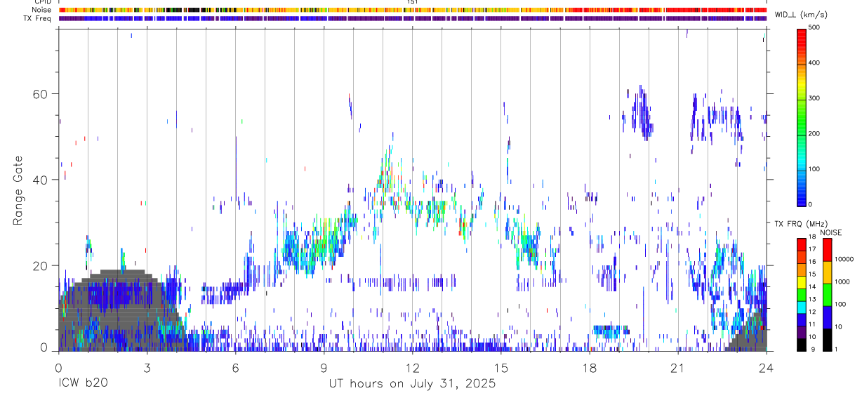Click the 'UT hours on July 31, 2025' label
This screenshot has width=862, height=398.
coord(412,384)
